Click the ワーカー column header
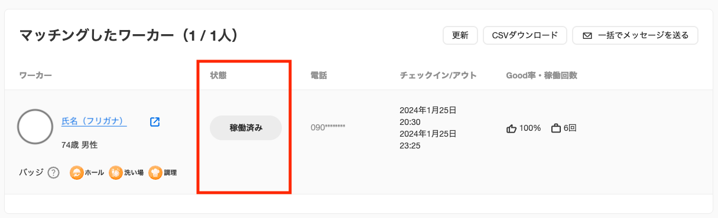The image size is (718, 218). (36, 75)
